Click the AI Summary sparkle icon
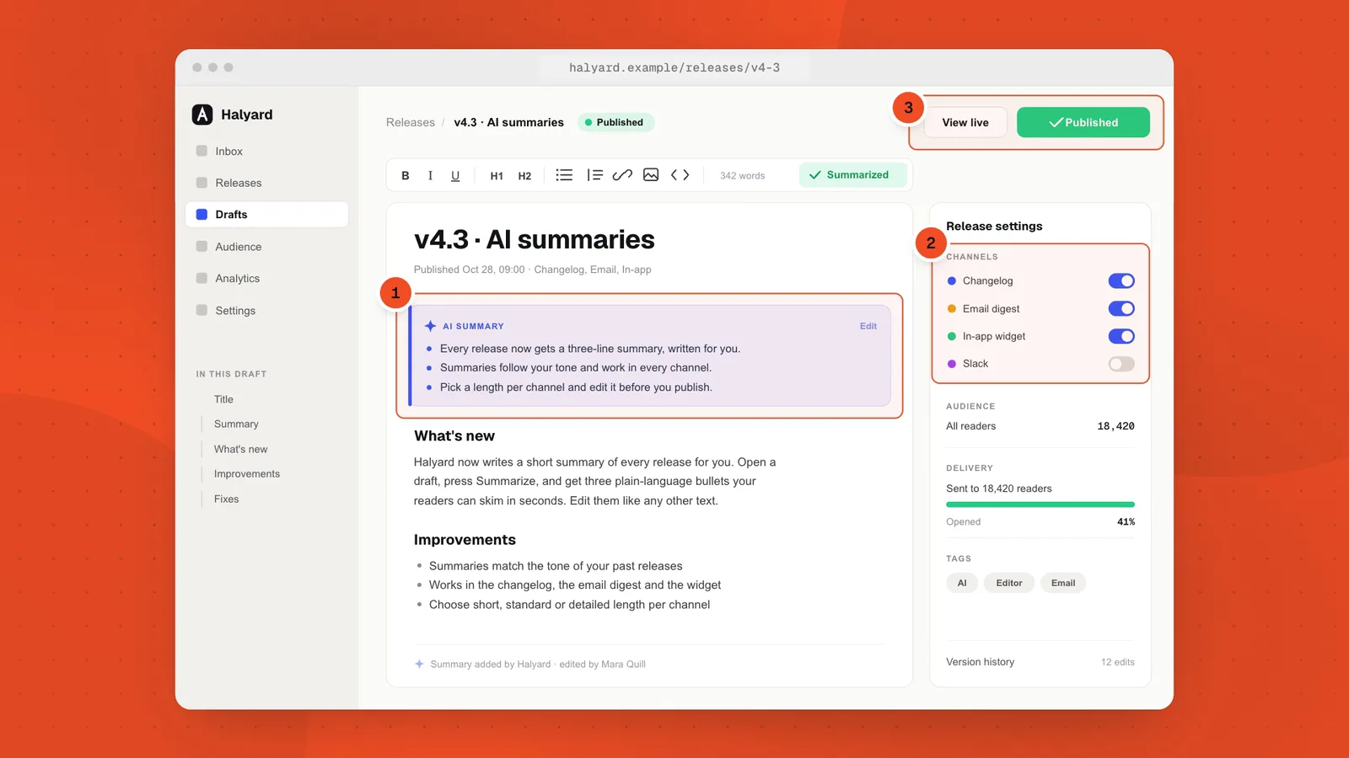The height and width of the screenshot is (758, 1349). tap(430, 326)
